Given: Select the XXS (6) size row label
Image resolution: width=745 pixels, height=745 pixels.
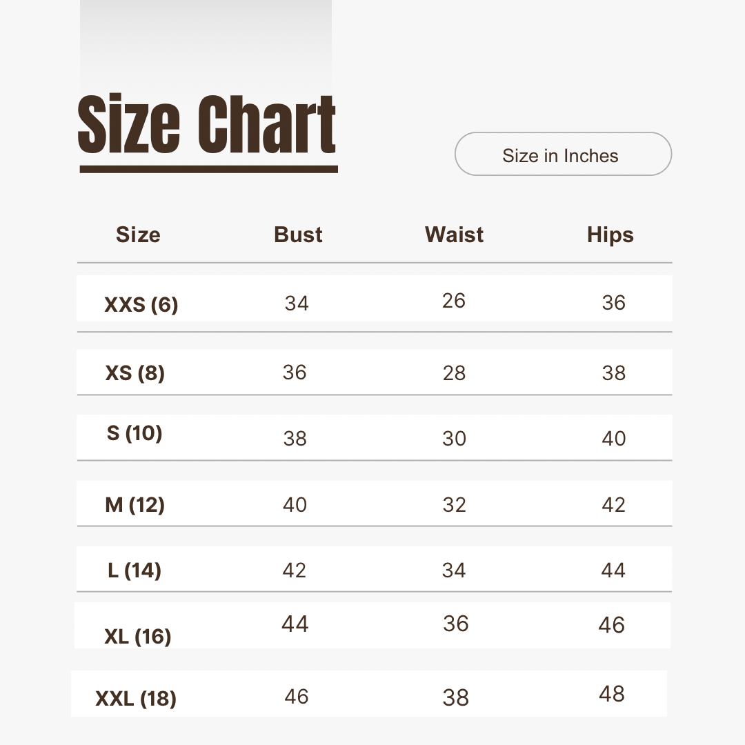Looking at the screenshot, I should coord(141,305).
